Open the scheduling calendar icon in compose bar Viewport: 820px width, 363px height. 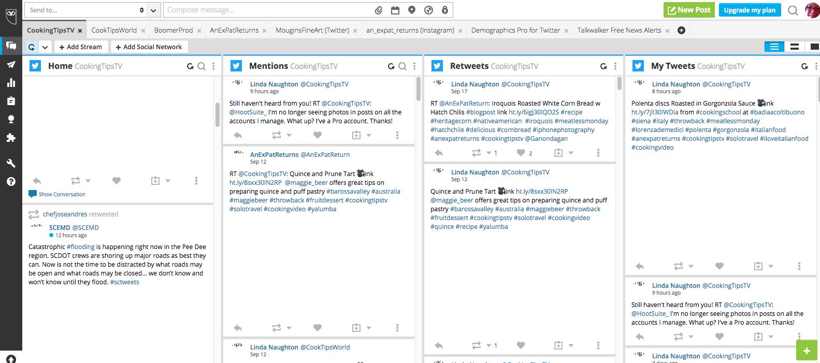coord(395,10)
